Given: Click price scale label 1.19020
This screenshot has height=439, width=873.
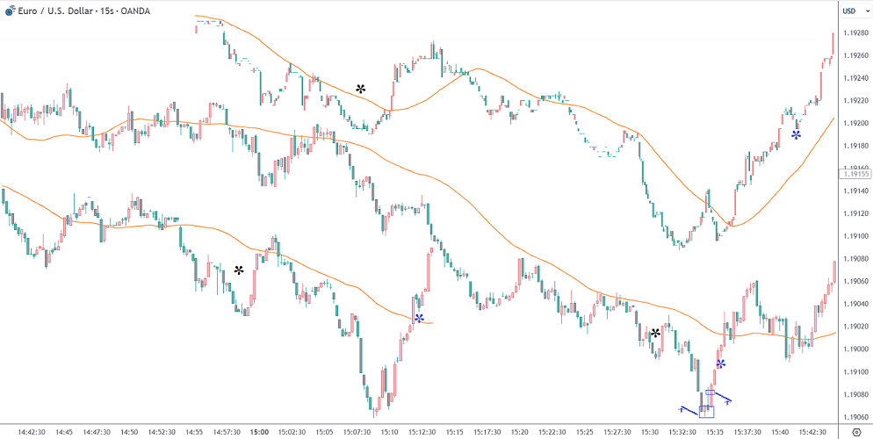Looking at the screenshot, I should 854,327.
